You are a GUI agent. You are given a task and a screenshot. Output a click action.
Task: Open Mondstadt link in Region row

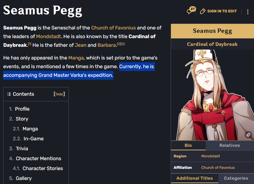[211, 156]
